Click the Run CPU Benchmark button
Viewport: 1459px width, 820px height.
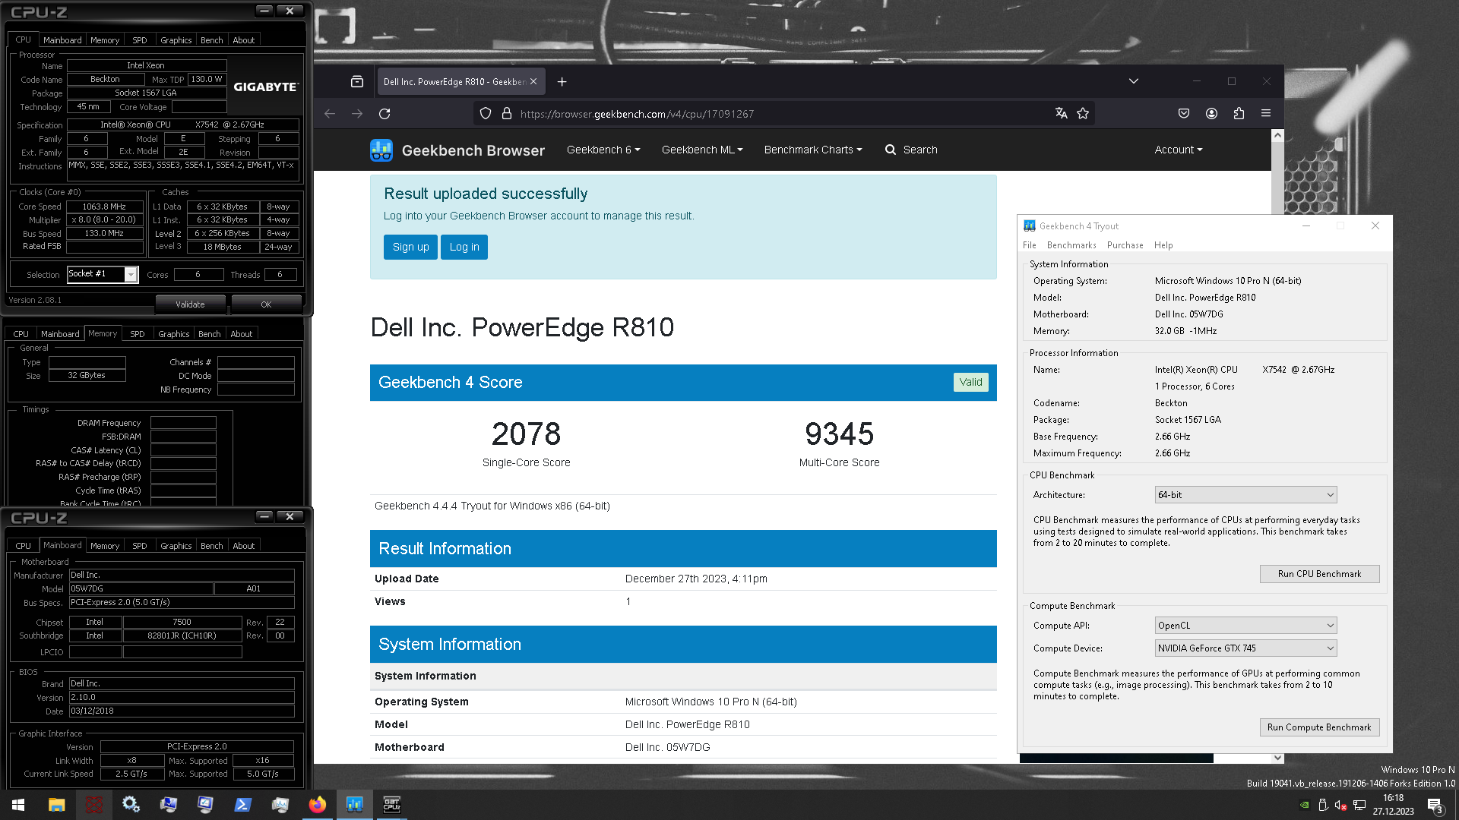pos(1319,574)
